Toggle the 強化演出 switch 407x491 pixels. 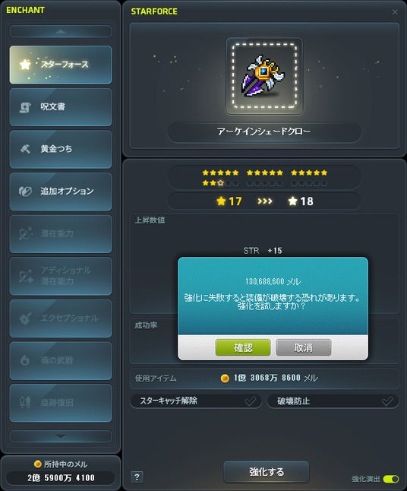[x=391, y=479]
